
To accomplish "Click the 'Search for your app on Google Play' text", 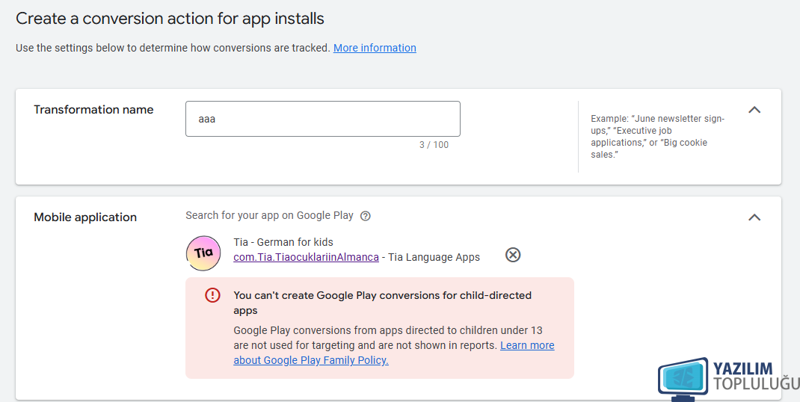I will (x=269, y=215).
